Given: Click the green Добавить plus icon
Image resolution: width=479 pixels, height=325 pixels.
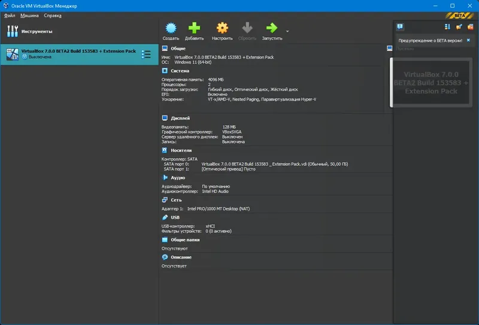Looking at the screenshot, I should point(194,28).
